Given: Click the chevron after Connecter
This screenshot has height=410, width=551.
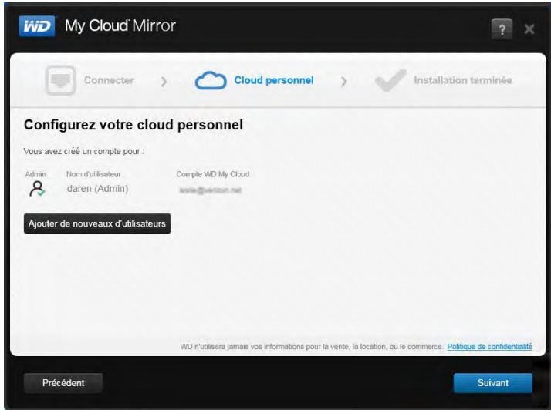Looking at the screenshot, I should [164, 82].
